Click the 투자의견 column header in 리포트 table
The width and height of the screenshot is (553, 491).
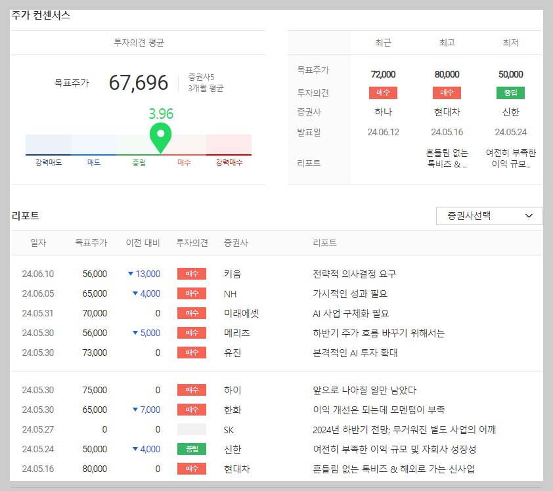(x=192, y=243)
